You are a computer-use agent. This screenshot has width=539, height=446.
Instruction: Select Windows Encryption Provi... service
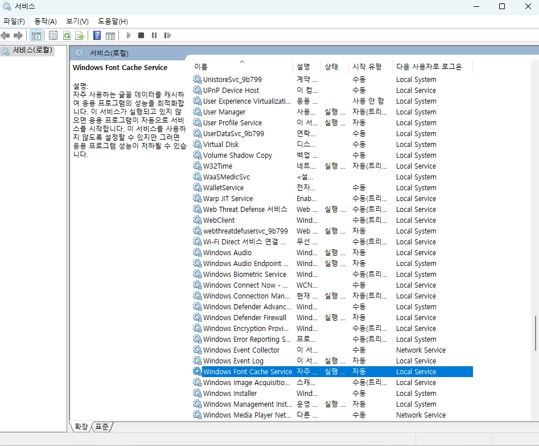click(x=332, y=328)
